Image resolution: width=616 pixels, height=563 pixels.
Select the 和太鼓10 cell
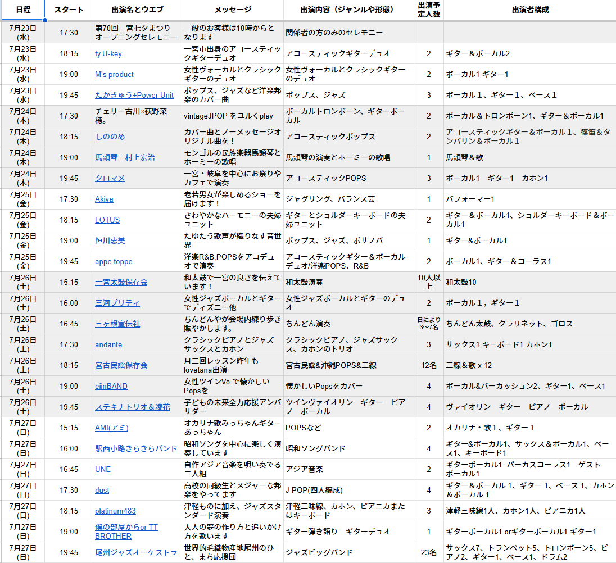(x=530, y=282)
